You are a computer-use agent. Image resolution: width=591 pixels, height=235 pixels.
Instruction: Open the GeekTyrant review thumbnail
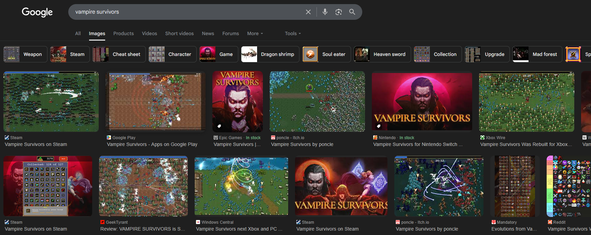coord(143,186)
